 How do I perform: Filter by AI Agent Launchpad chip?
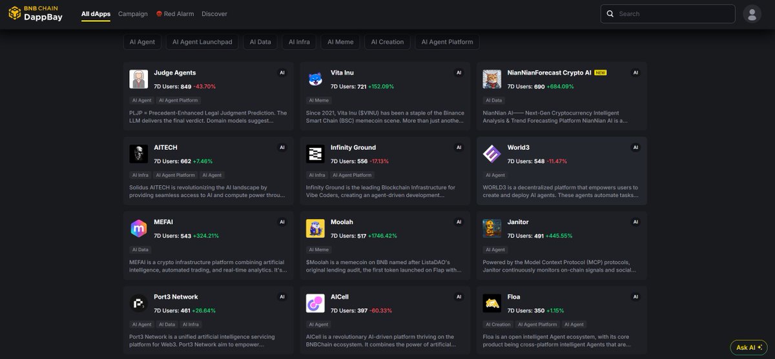(x=203, y=42)
